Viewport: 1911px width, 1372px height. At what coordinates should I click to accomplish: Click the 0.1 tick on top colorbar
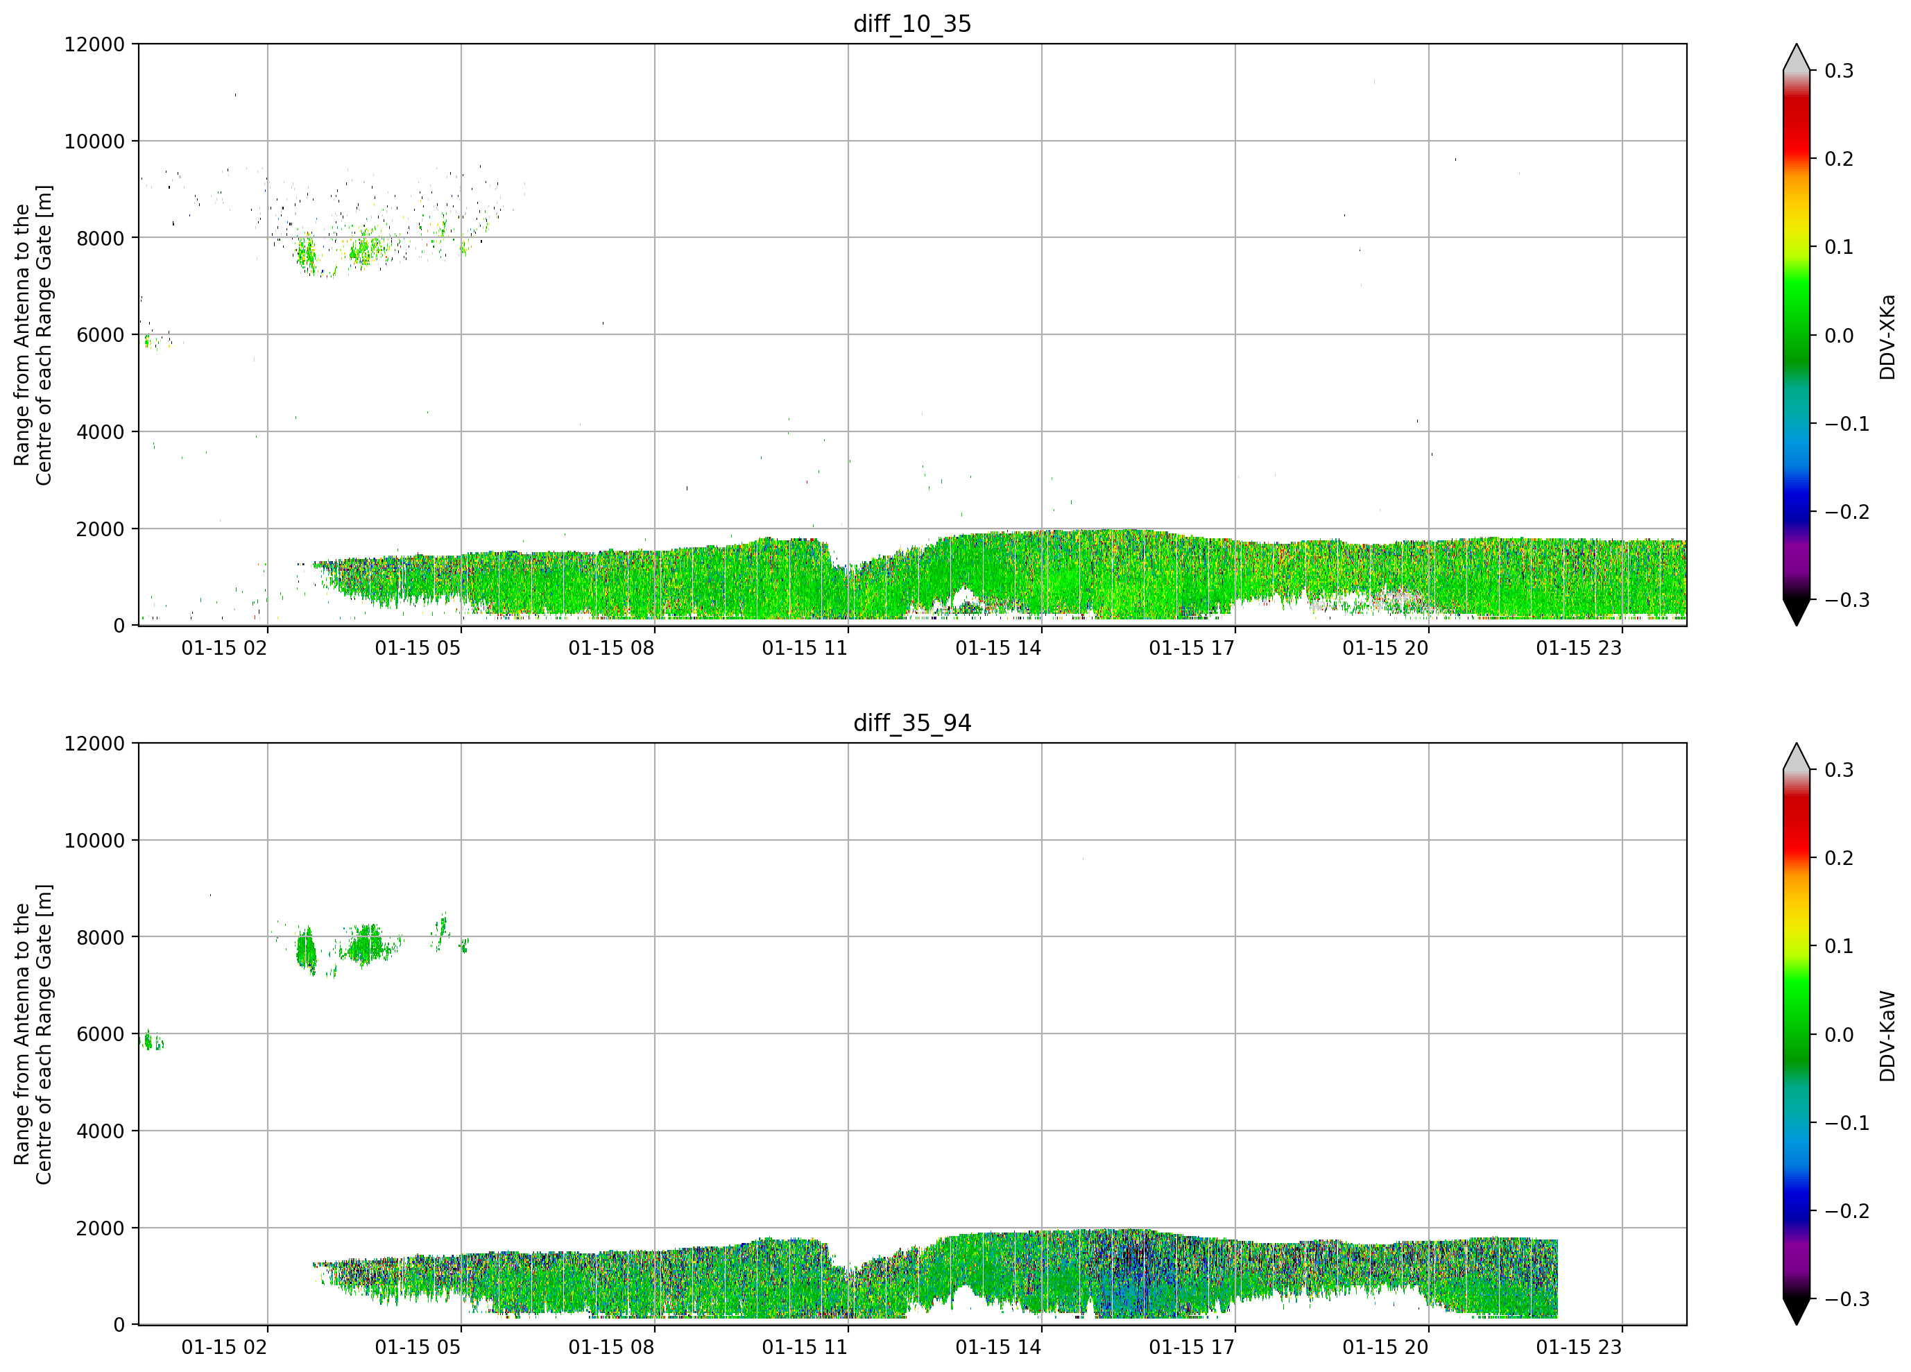click(1839, 247)
